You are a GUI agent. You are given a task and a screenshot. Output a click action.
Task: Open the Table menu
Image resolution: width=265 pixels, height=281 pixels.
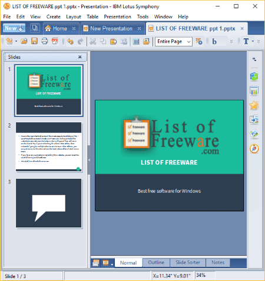pyautogui.click(x=92, y=16)
